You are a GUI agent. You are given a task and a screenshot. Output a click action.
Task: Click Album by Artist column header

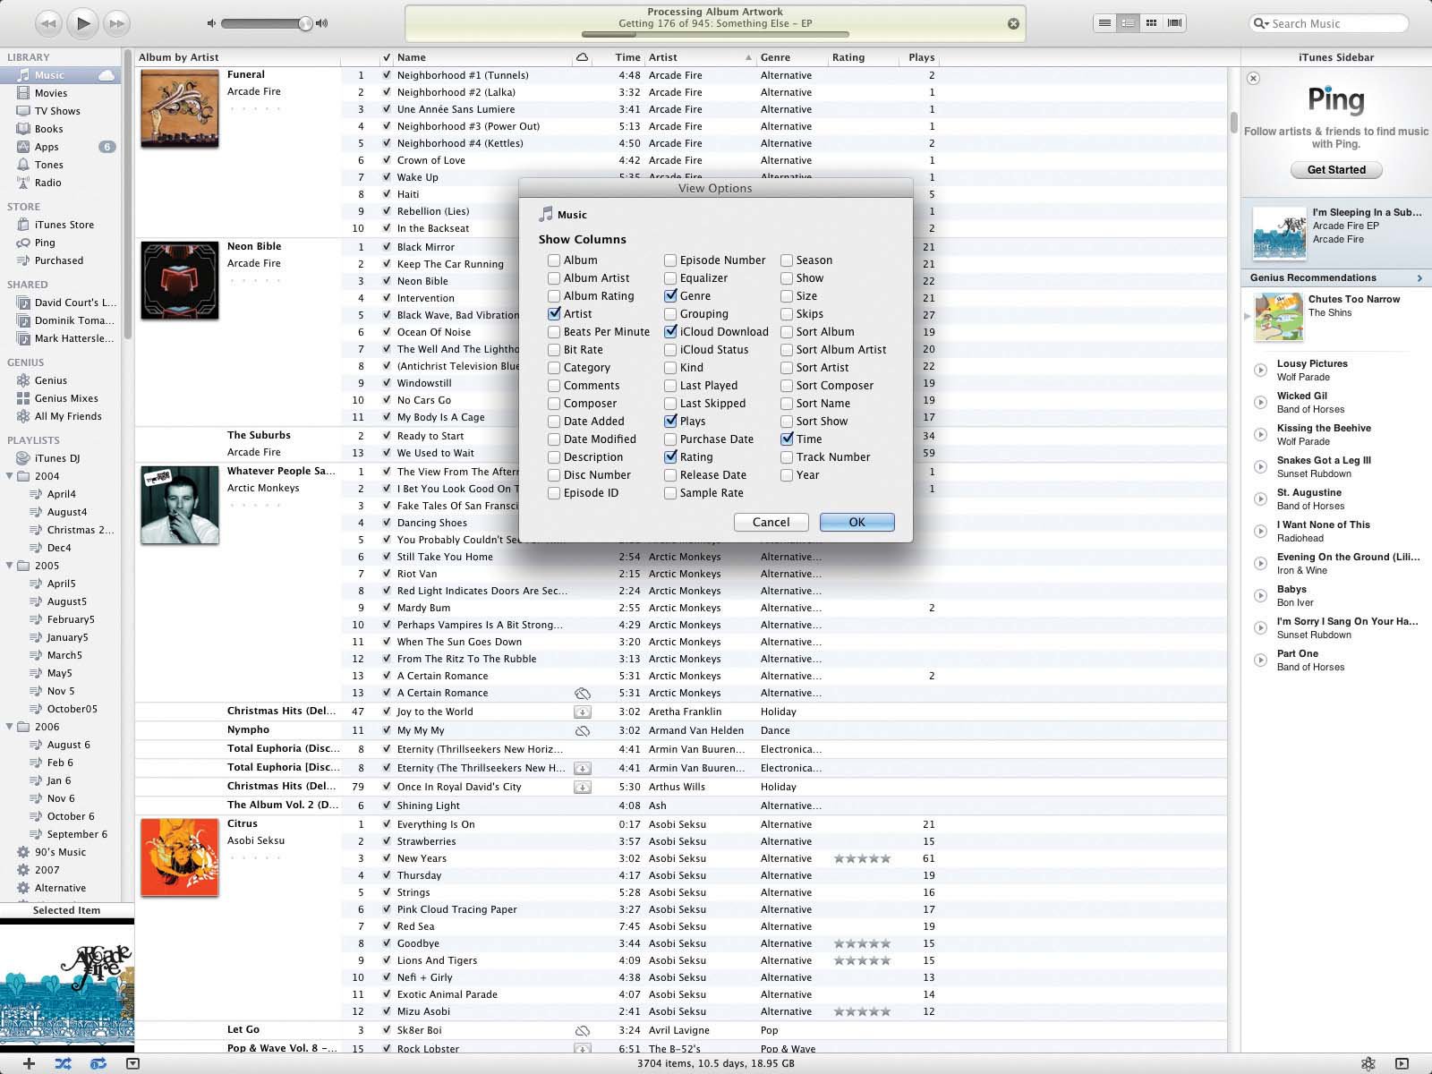coord(237,57)
